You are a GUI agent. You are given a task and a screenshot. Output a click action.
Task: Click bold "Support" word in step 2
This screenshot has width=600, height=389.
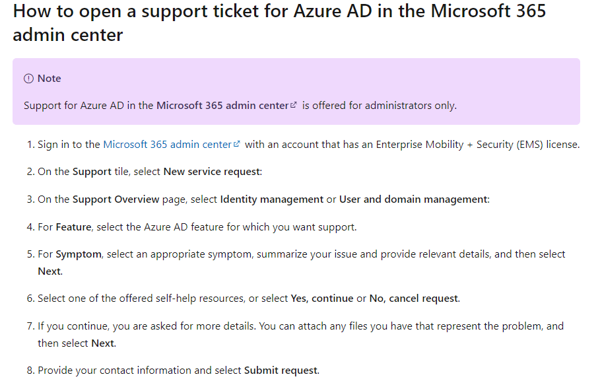click(92, 172)
